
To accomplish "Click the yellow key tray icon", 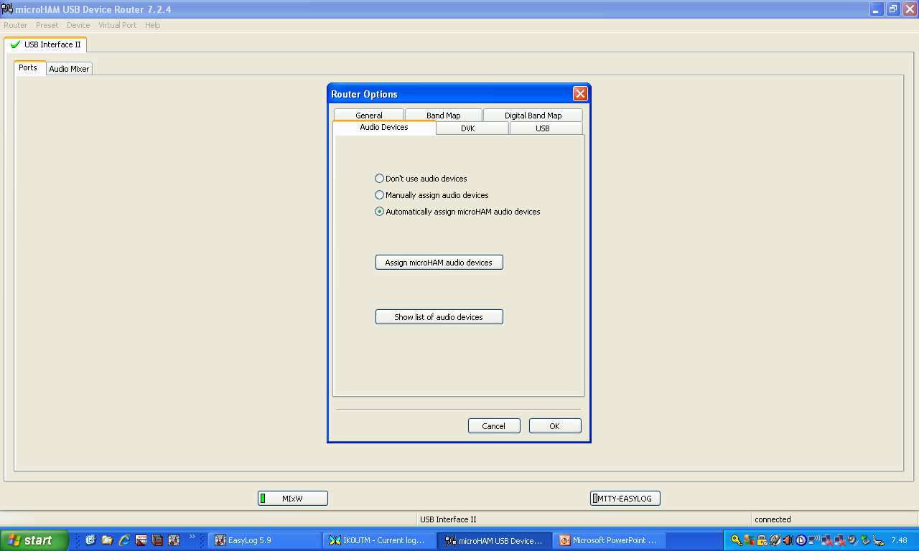I will pos(736,540).
